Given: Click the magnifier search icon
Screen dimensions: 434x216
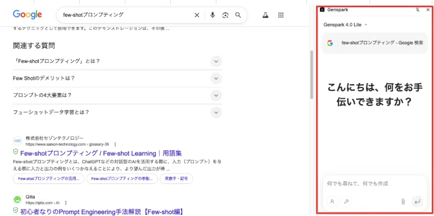Looking at the screenshot, I should tap(238, 15).
